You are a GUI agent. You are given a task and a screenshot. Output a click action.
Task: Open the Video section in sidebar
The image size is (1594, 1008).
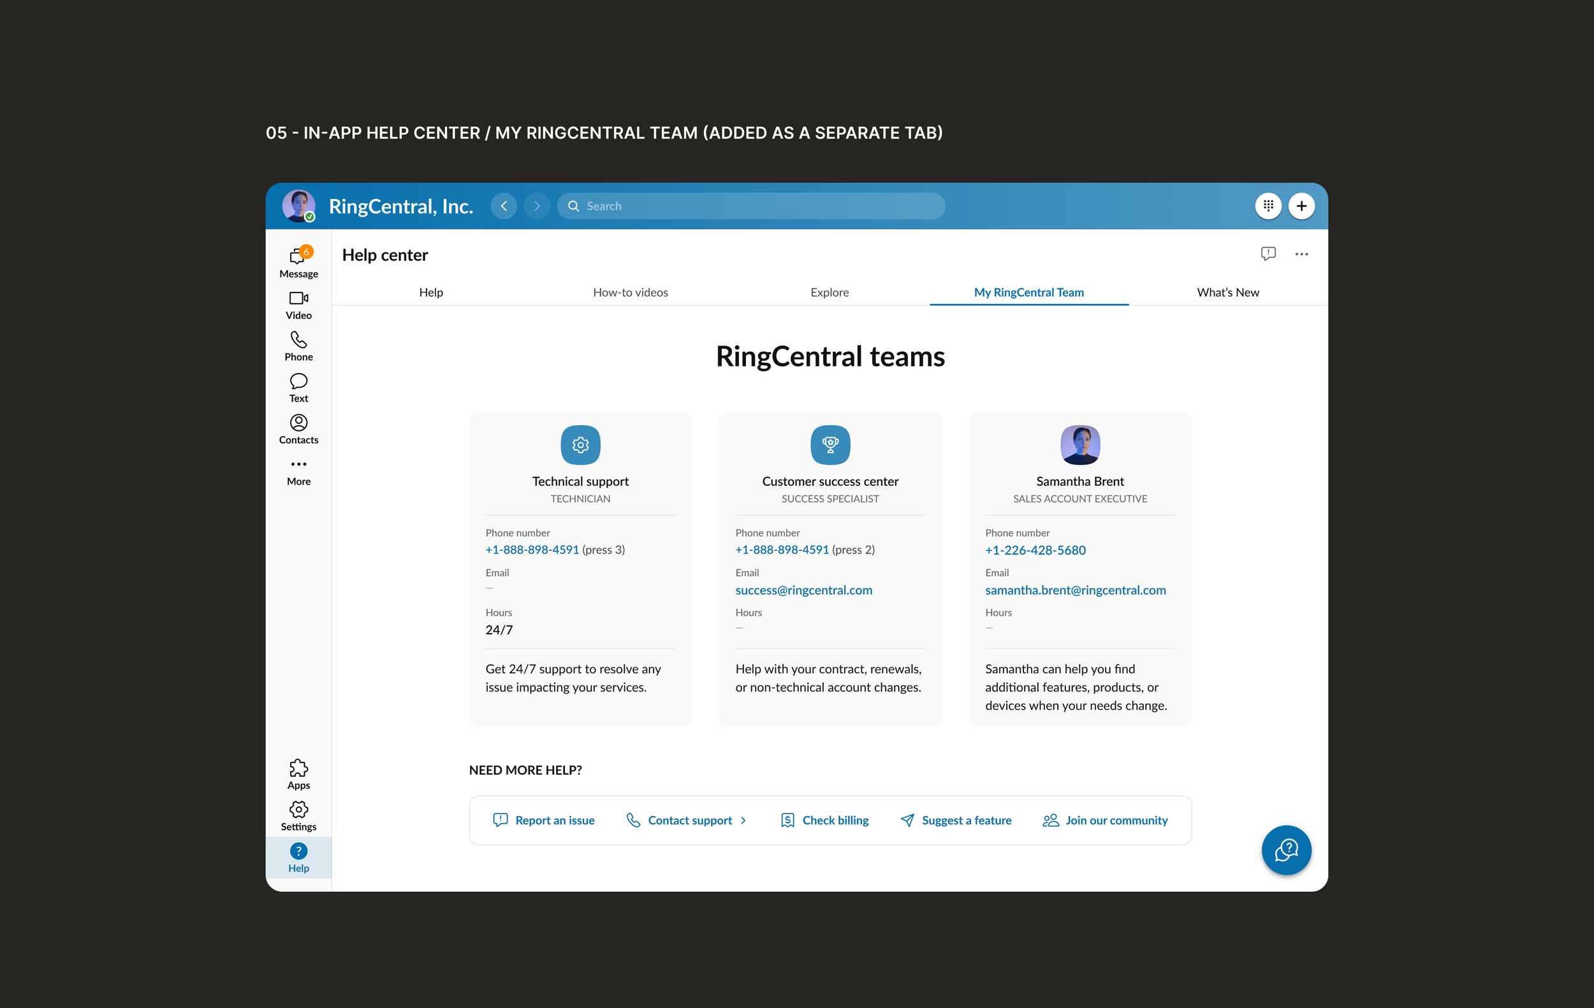pos(298,305)
